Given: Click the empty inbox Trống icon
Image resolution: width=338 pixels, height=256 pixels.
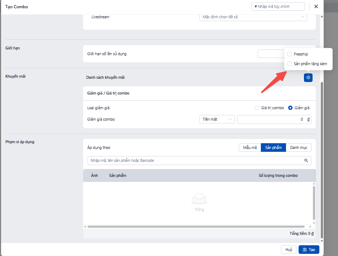Looking at the screenshot, I should [x=199, y=199].
